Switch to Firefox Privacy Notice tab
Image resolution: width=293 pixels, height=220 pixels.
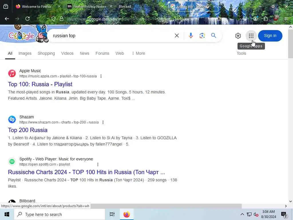(90, 7)
